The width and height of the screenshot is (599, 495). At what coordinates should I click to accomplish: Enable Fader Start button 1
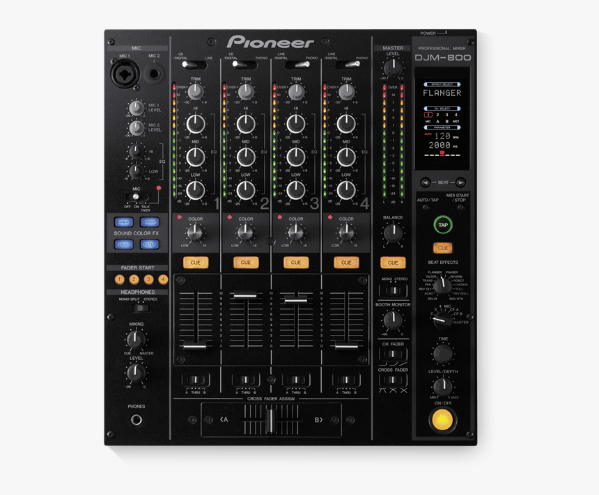pyautogui.click(x=120, y=280)
